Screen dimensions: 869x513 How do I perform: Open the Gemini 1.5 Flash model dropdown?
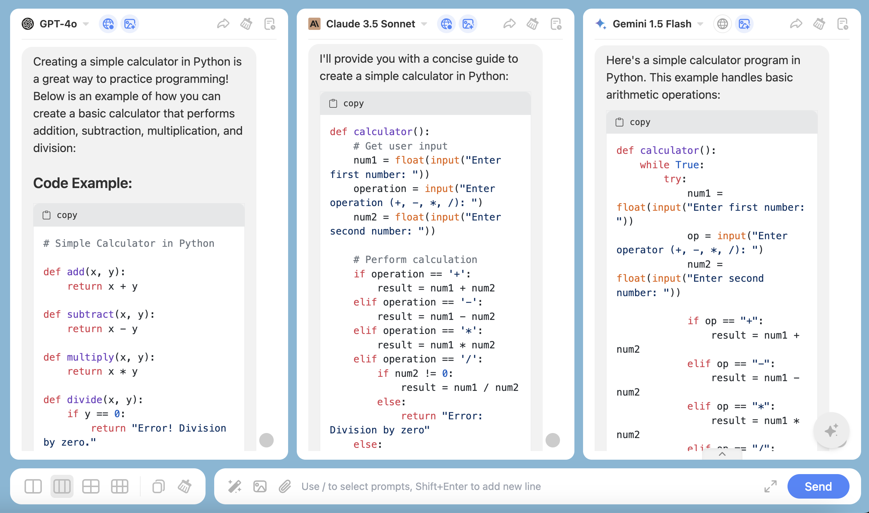click(700, 24)
